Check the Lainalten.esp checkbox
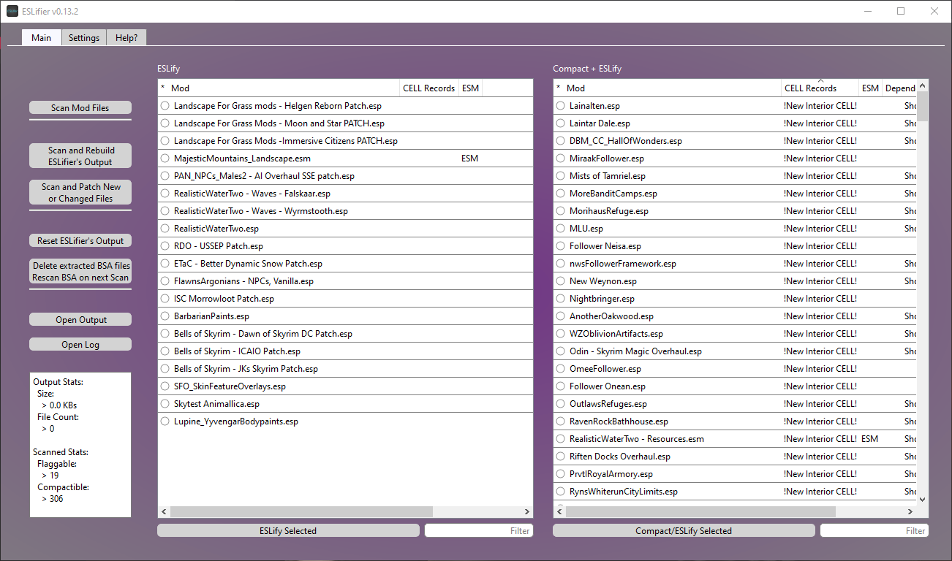The width and height of the screenshot is (952, 561). (x=561, y=106)
